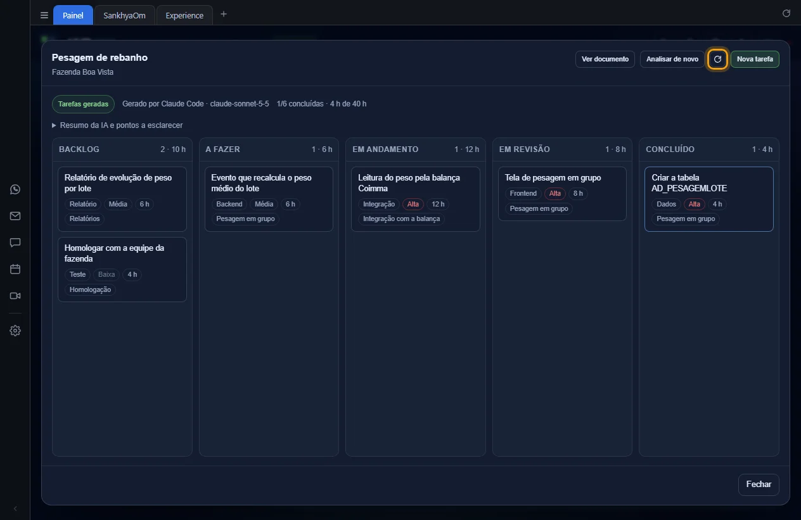This screenshot has height=520, width=801.
Task: Open the mail envelope icon in sidebar
Action: click(15, 216)
